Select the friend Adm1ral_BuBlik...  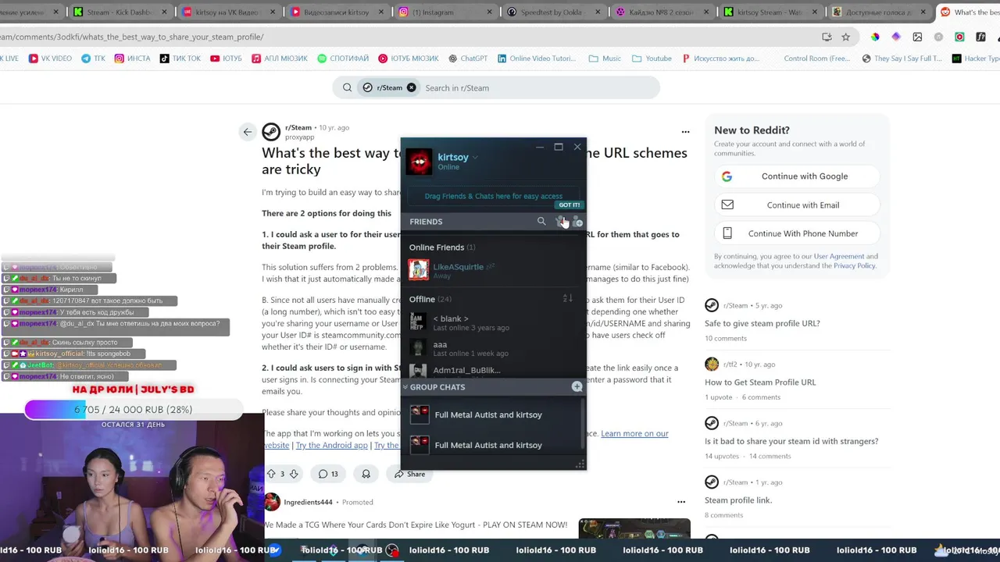coord(494,370)
